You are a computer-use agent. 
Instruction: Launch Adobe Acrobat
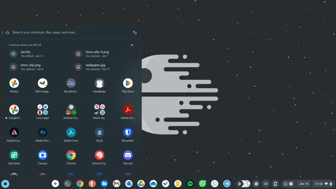coord(128,110)
